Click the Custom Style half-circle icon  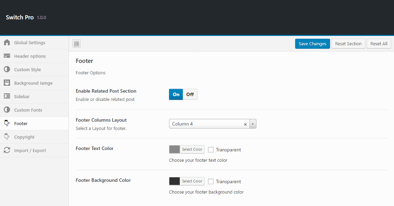pyautogui.click(x=7, y=69)
